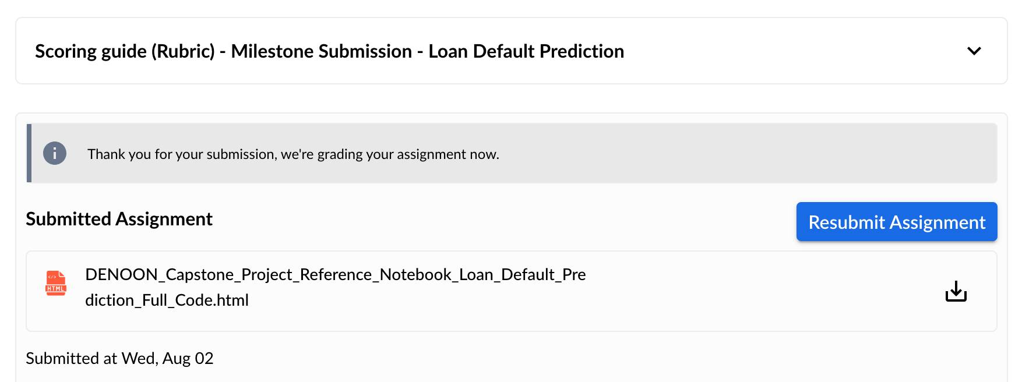Click empty area of submitted file card
This screenshot has width=1022, height=382.
click(x=757, y=291)
